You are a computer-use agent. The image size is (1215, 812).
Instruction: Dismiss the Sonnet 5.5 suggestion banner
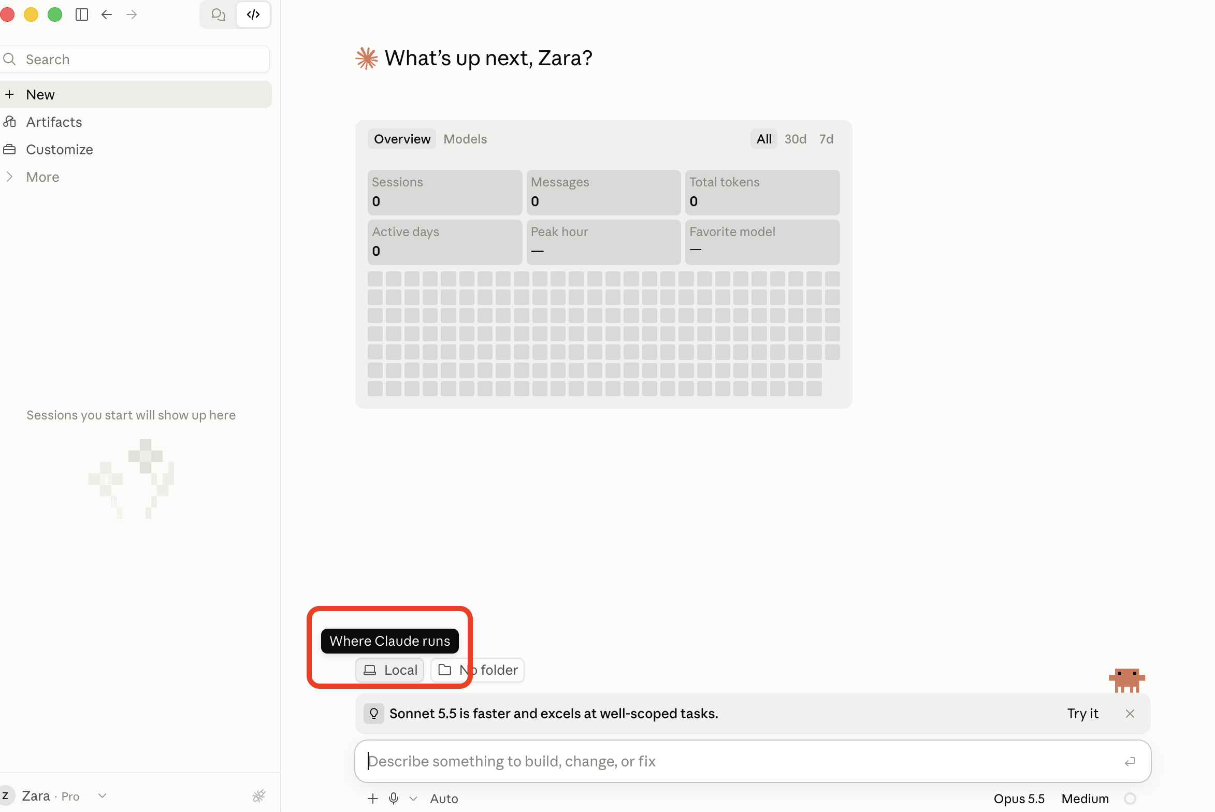[1130, 714]
